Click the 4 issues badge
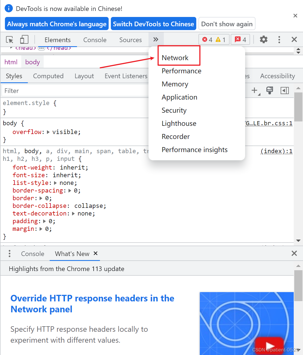The width and height of the screenshot is (303, 355). pos(240,40)
